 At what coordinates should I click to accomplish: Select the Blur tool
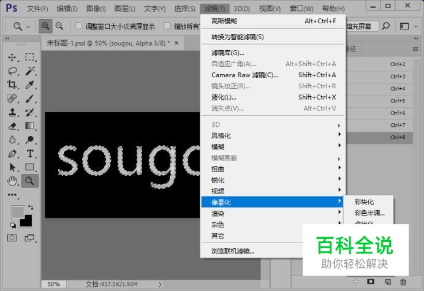12,140
